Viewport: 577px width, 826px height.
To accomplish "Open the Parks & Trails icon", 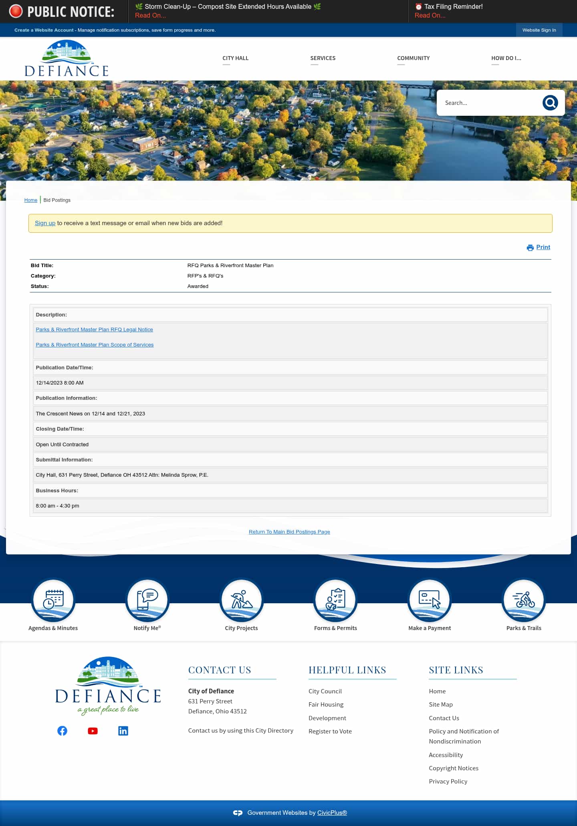I will pos(524,600).
